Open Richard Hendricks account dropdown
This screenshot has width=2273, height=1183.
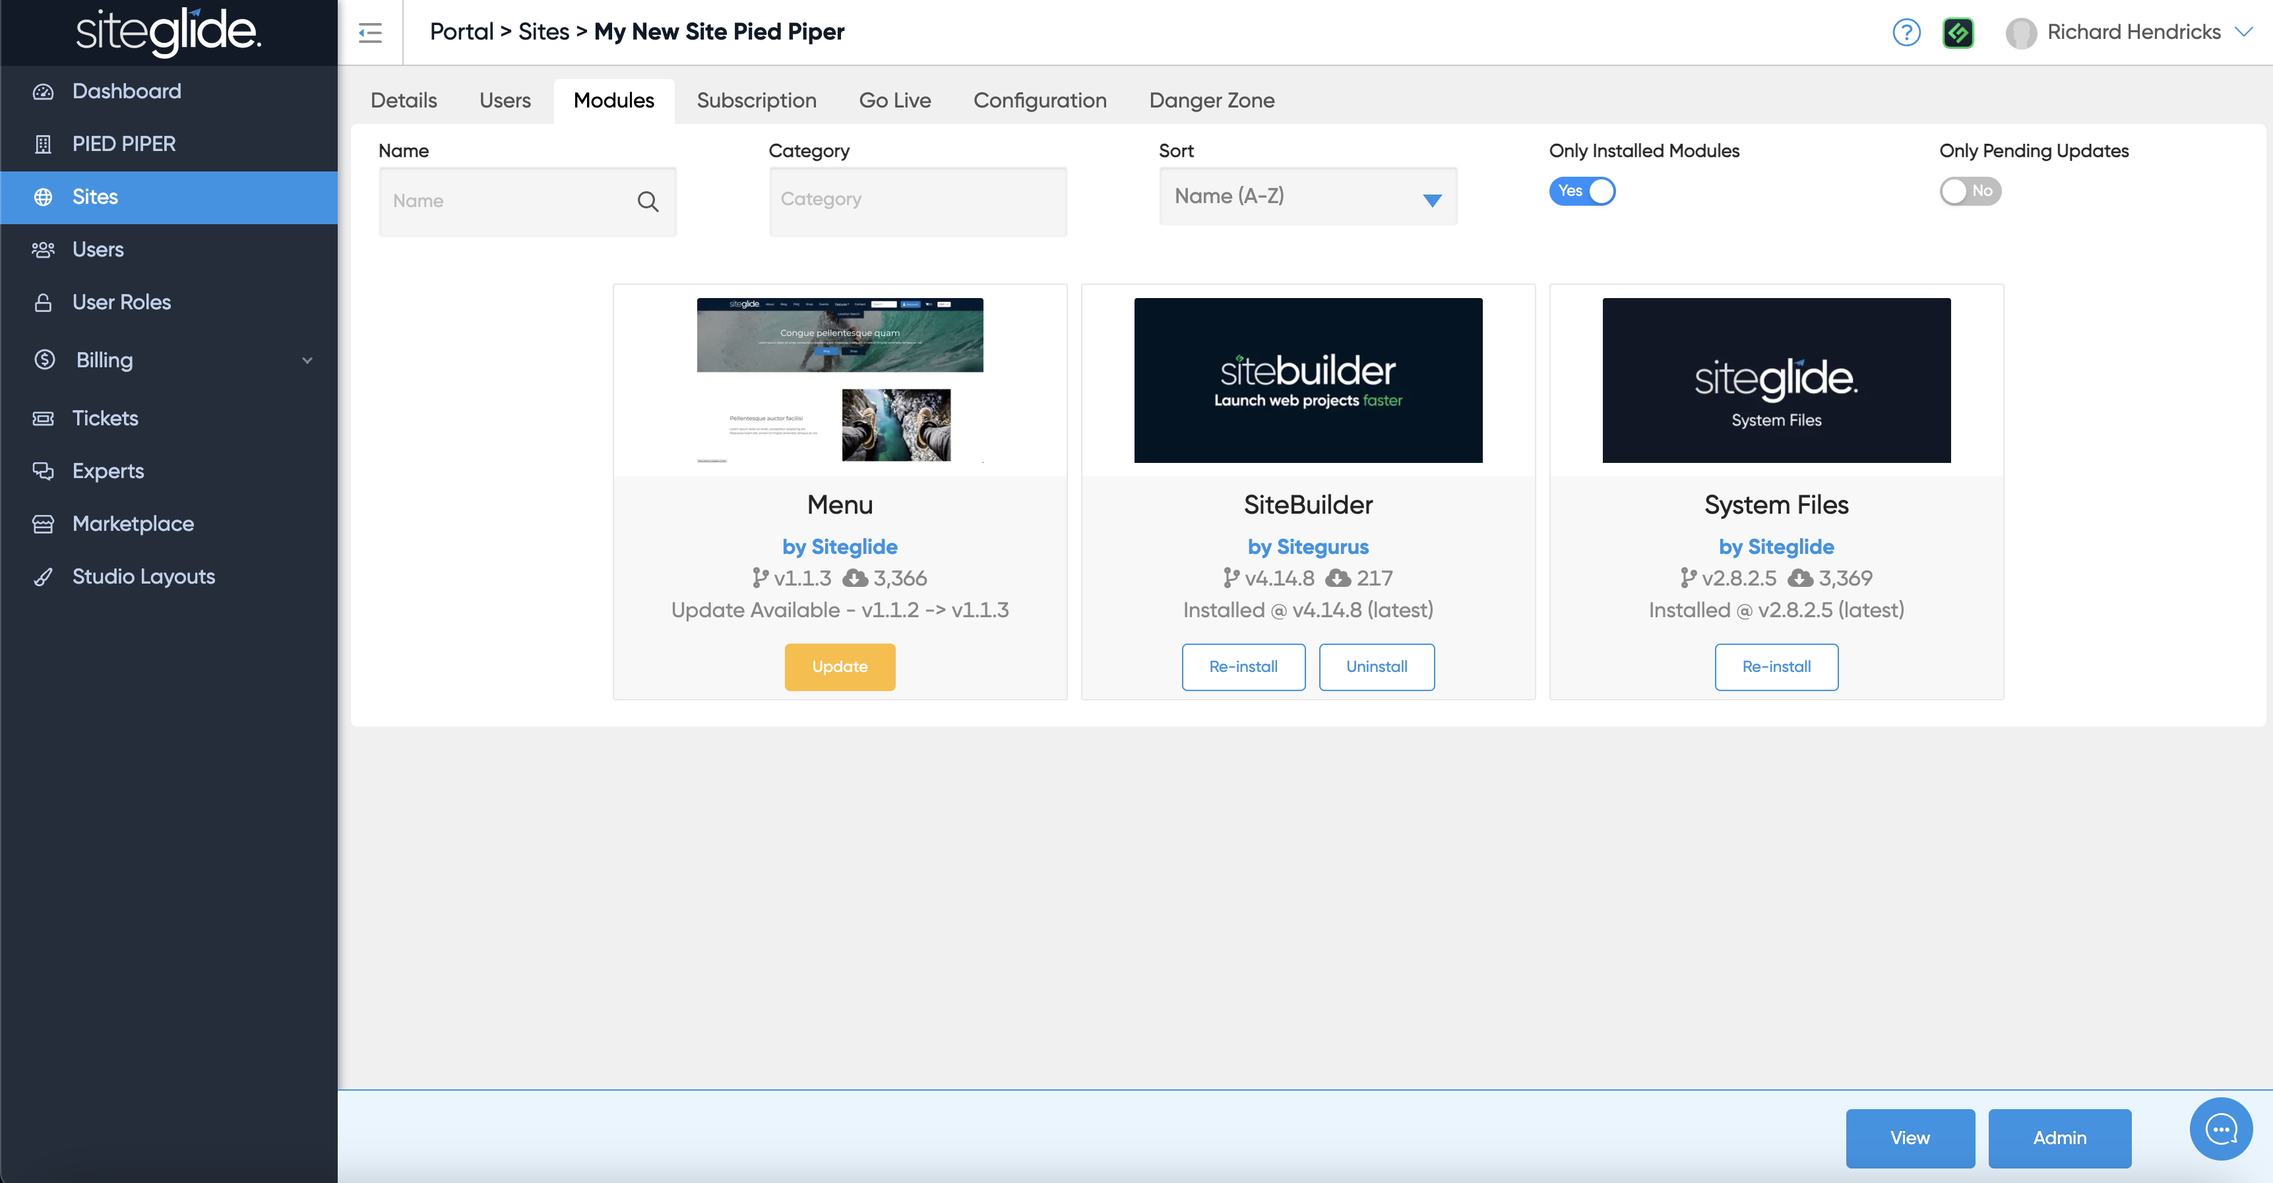[x=2133, y=32]
